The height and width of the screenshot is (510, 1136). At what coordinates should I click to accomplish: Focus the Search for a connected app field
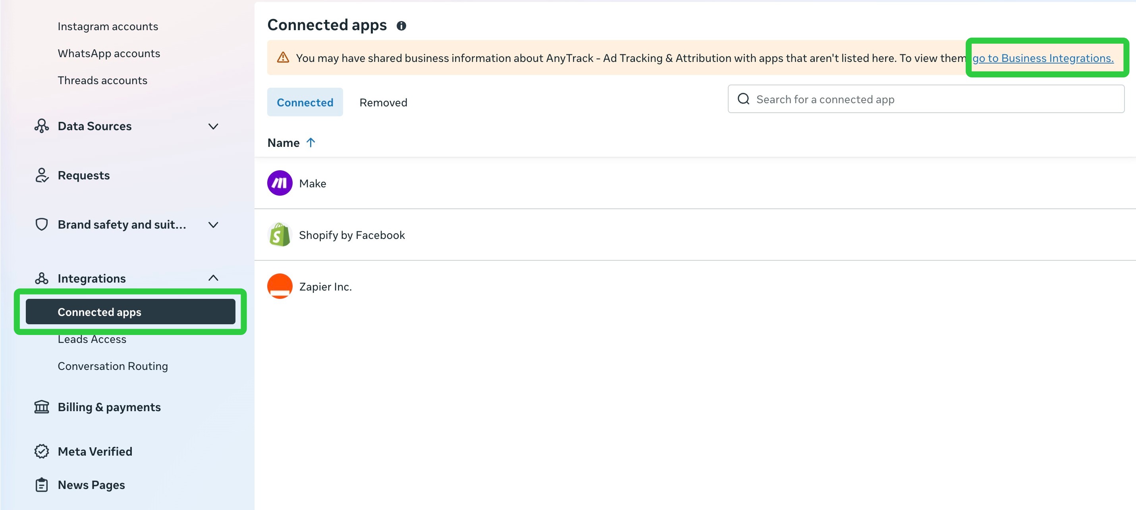click(926, 99)
